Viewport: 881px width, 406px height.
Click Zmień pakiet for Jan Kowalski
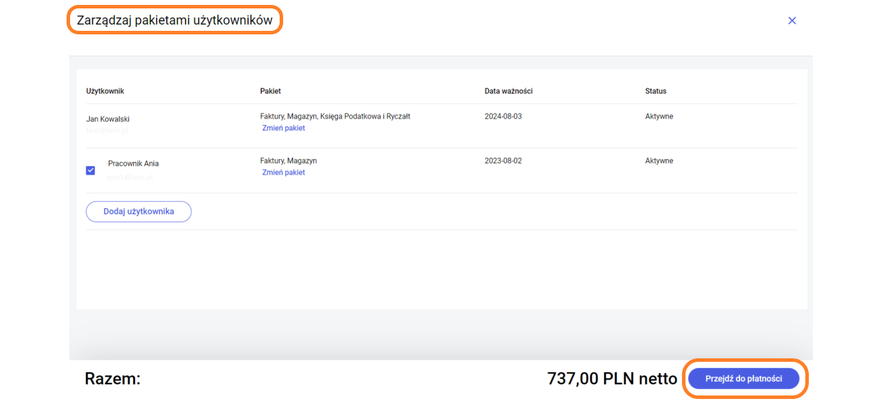coord(283,128)
